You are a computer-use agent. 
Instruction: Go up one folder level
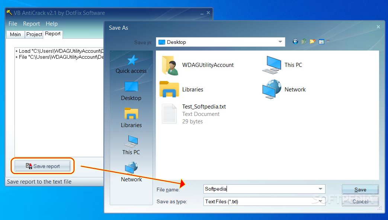coord(304,42)
